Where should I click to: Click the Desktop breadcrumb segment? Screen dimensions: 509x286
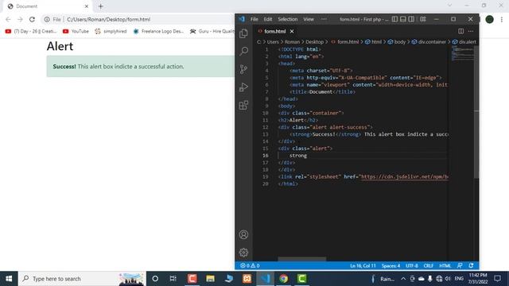pos(315,42)
